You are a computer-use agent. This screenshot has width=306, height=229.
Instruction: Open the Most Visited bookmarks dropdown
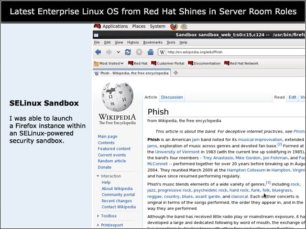pos(109,63)
